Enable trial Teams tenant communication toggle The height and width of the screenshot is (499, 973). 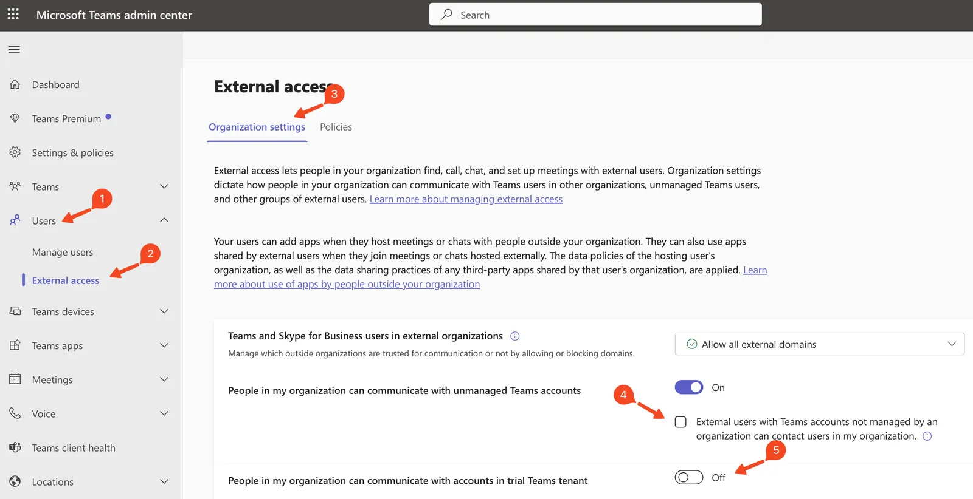coord(689,478)
